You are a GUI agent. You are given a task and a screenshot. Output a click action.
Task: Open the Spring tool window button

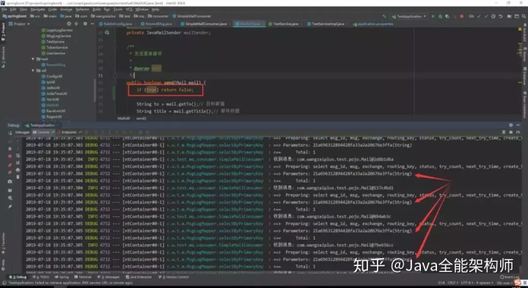(x=62, y=277)
